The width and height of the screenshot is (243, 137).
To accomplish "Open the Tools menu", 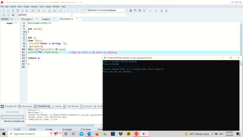I will [x=42, y=6].
